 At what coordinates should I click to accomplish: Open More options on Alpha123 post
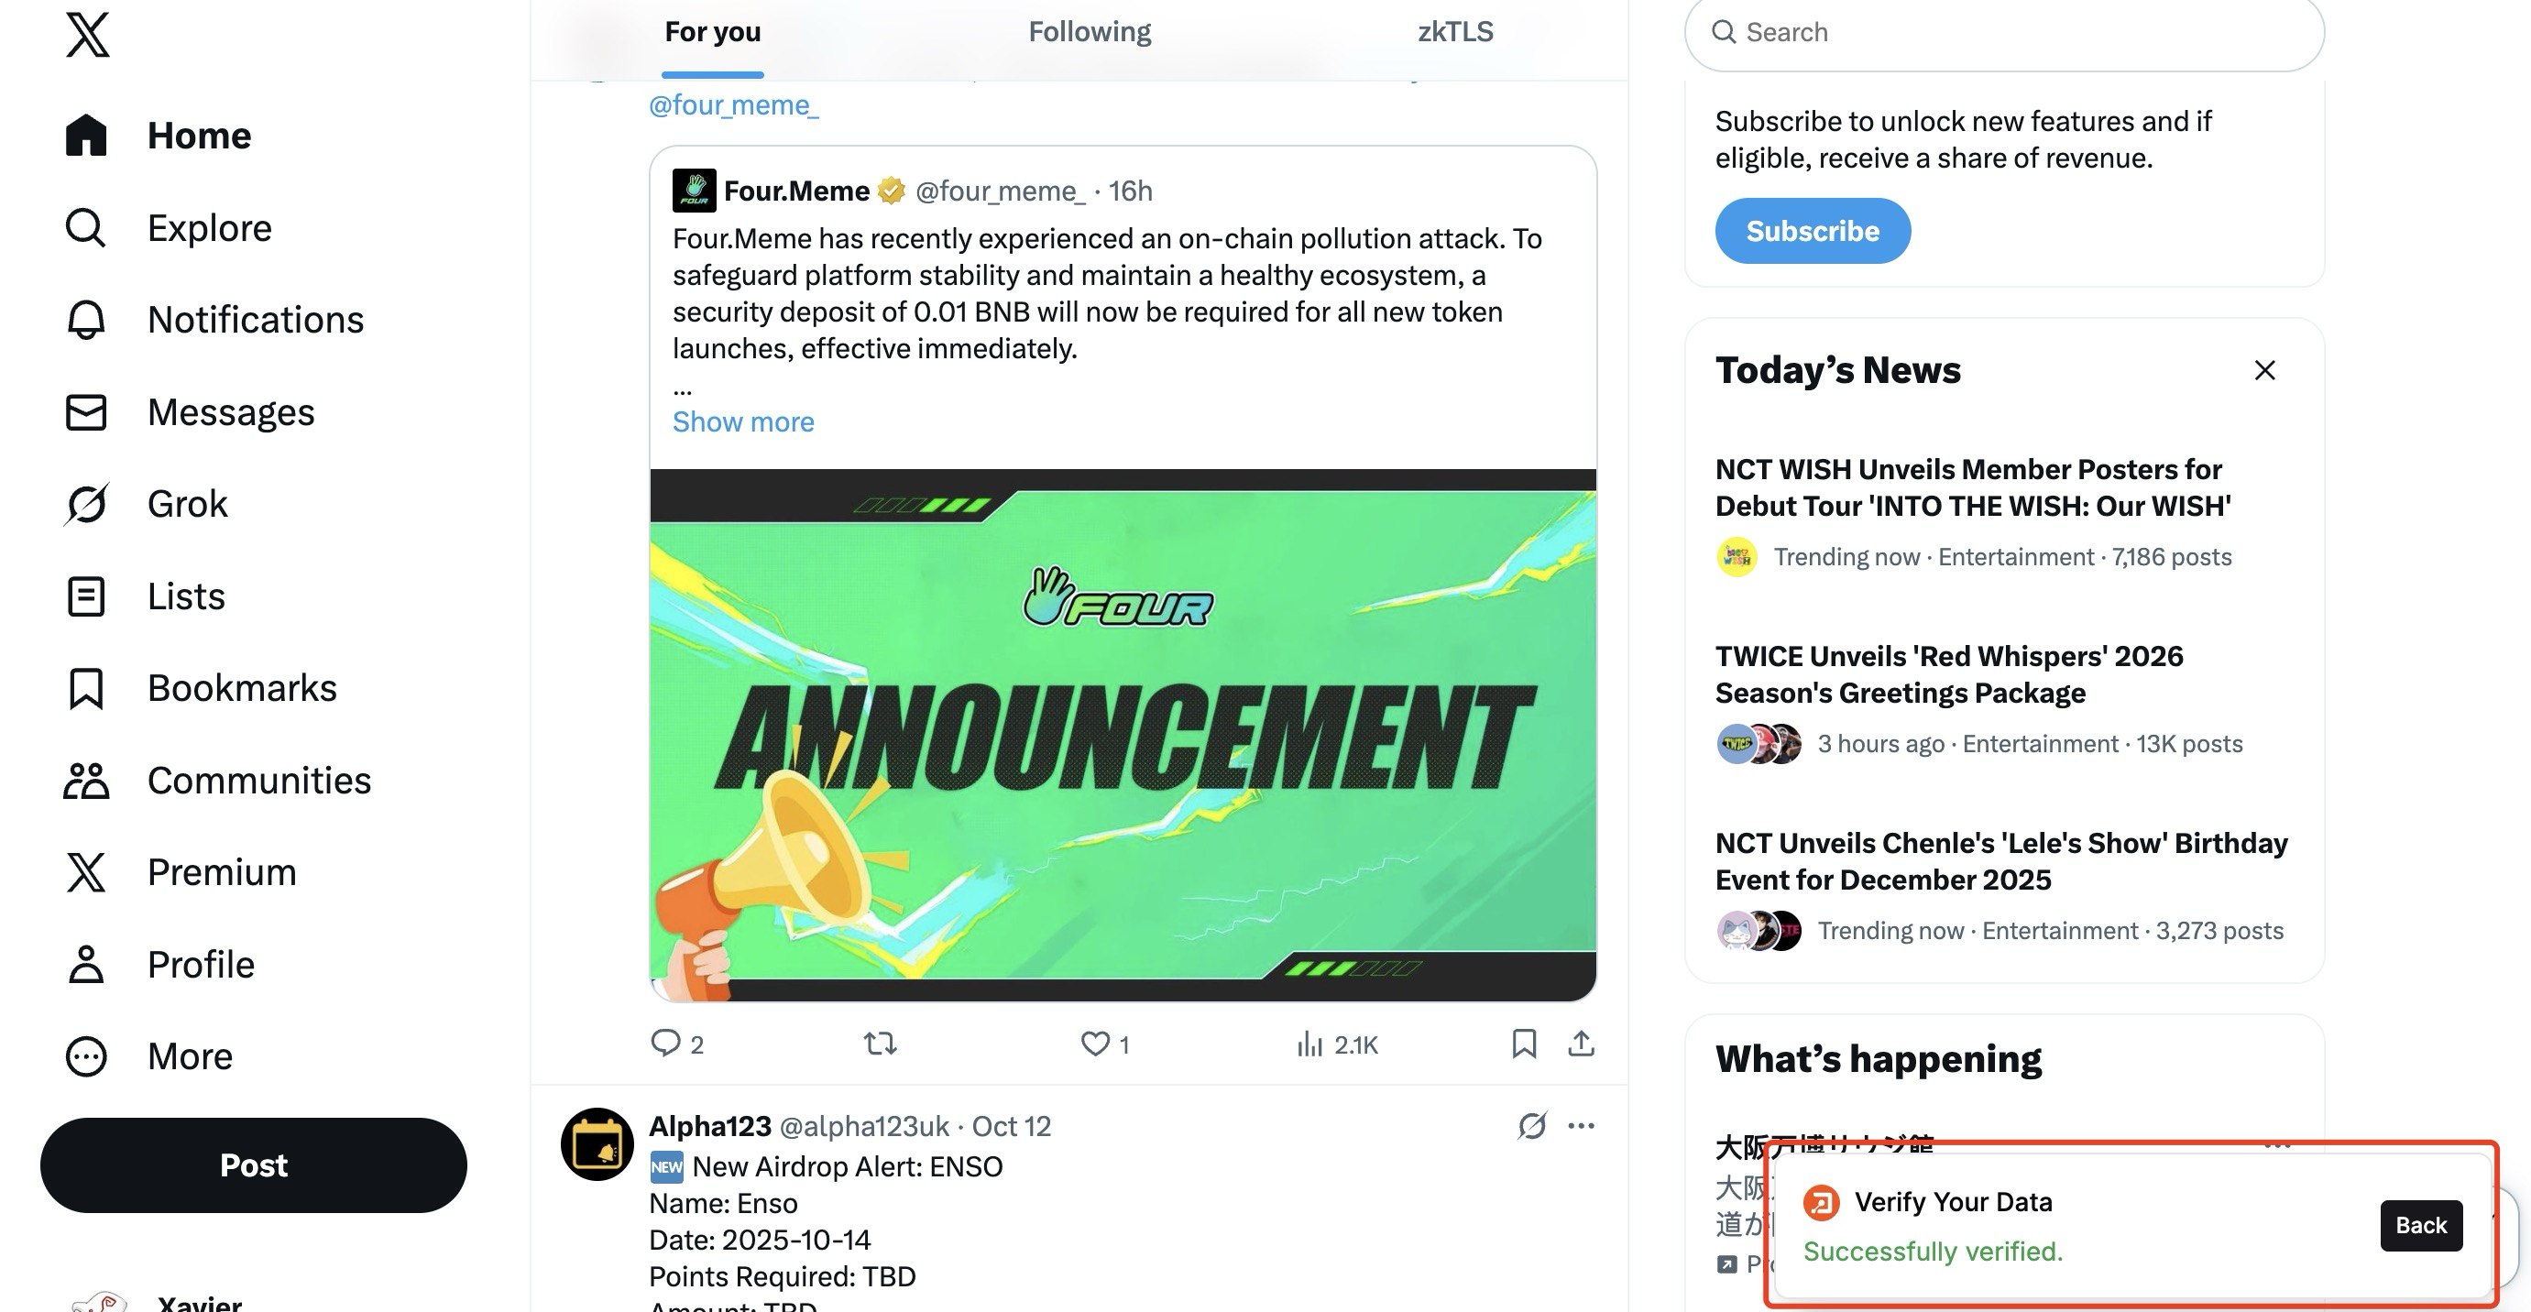1581,1125
